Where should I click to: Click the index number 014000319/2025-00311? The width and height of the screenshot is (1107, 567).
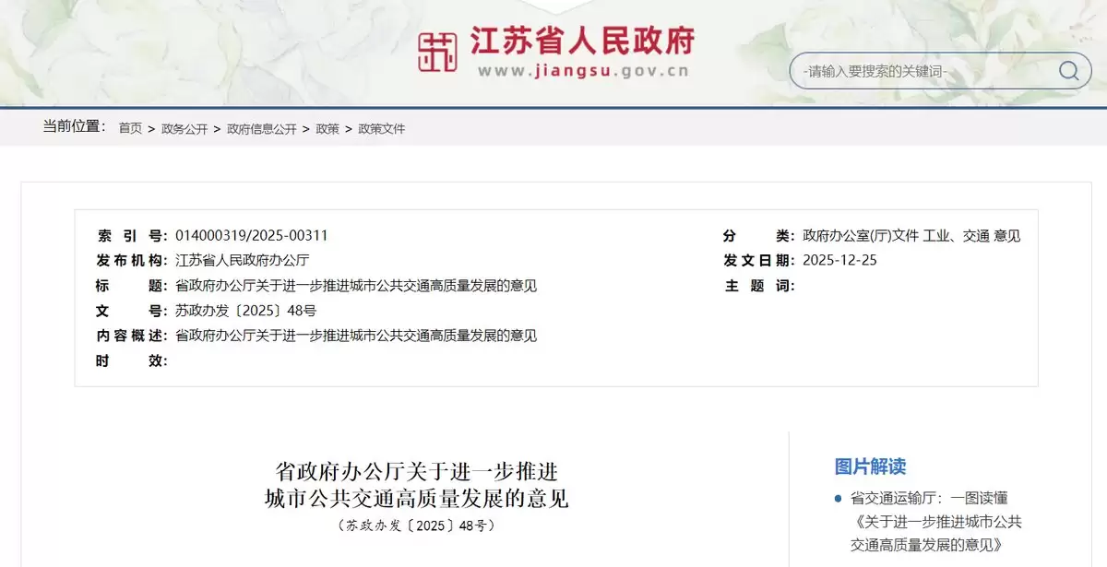(252, 235)
